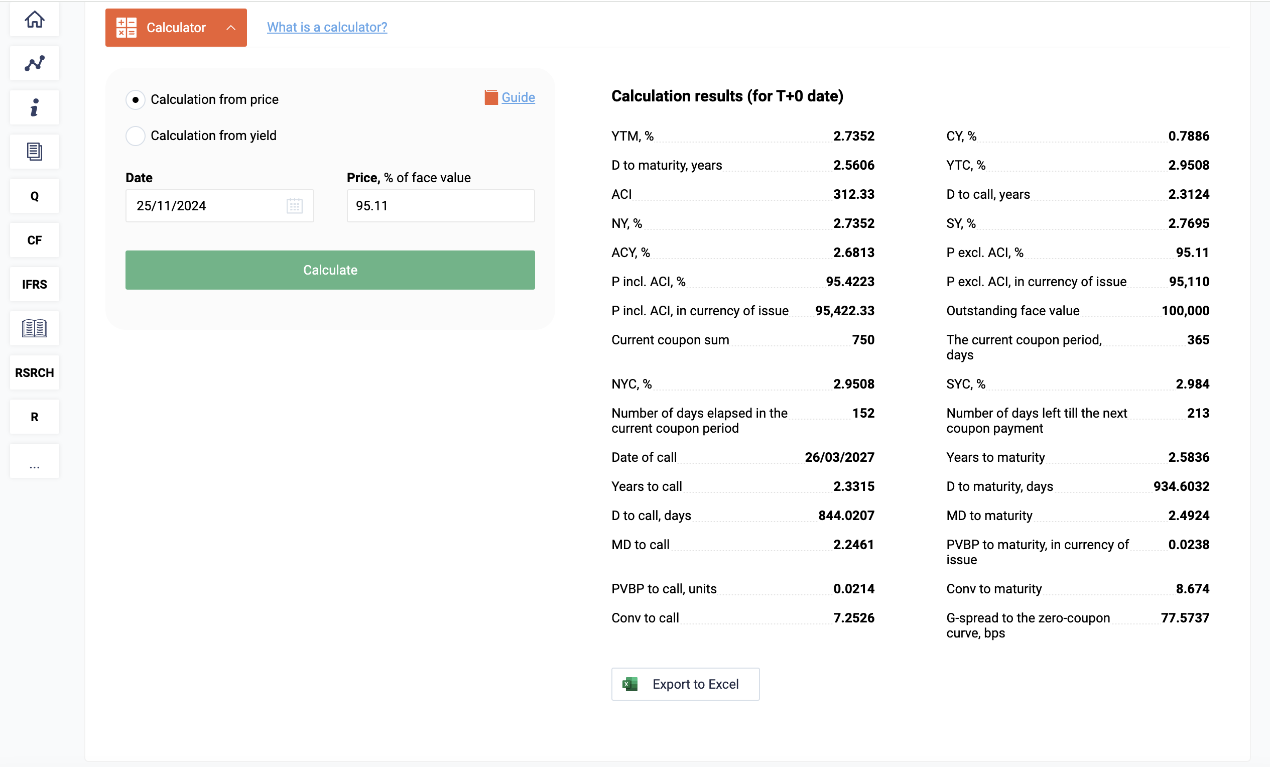The image size is (1270, 767).
Task: Open the CF sidebar item
Action: pos(35,240)
